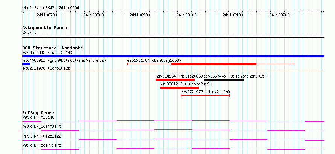Select the red nsv3361212 variant bar
Screen dimensions: 335x154
click(x=179, y=88)
